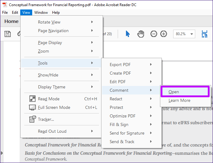Choose Full Screen Mode menu entry
The width and height of the screenshot is (213, 163).
click(61, 107)
